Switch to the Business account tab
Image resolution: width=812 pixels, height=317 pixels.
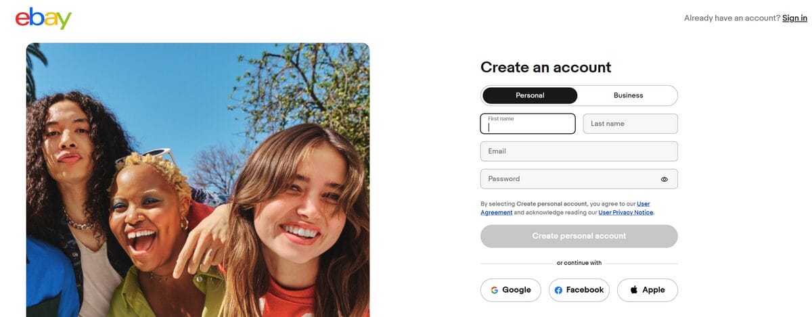pos(628,95)
